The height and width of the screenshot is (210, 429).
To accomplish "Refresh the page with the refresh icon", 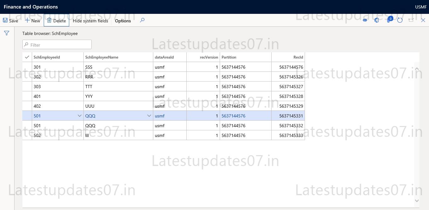I will tap(400, 20).
